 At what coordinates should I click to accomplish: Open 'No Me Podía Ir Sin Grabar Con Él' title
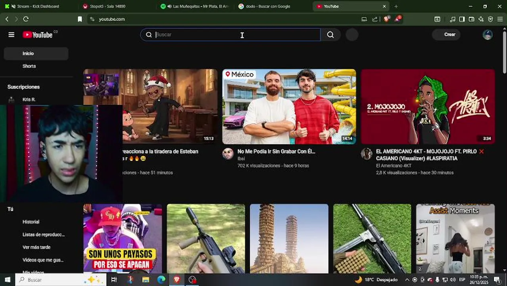(x=277, y=151)
